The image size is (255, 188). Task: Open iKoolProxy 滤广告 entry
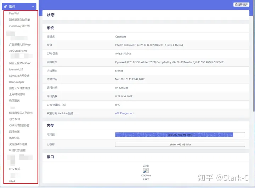coord(19,26)
